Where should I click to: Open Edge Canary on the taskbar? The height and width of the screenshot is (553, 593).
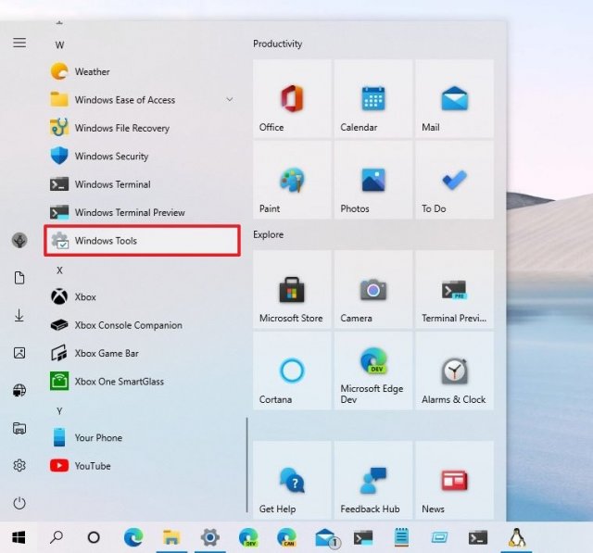[286, 537]
